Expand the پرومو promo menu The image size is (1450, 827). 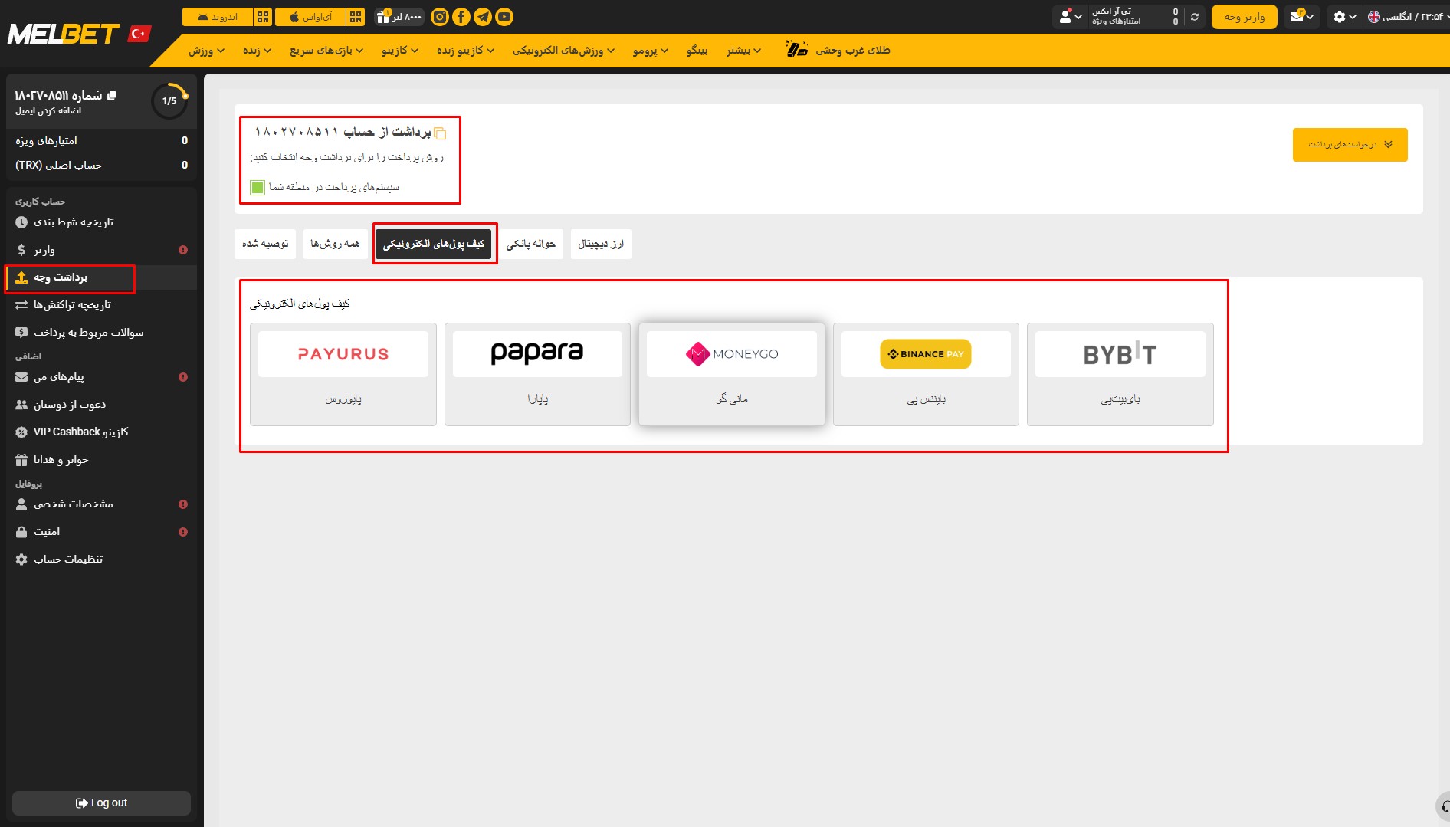tap(651, 51)
